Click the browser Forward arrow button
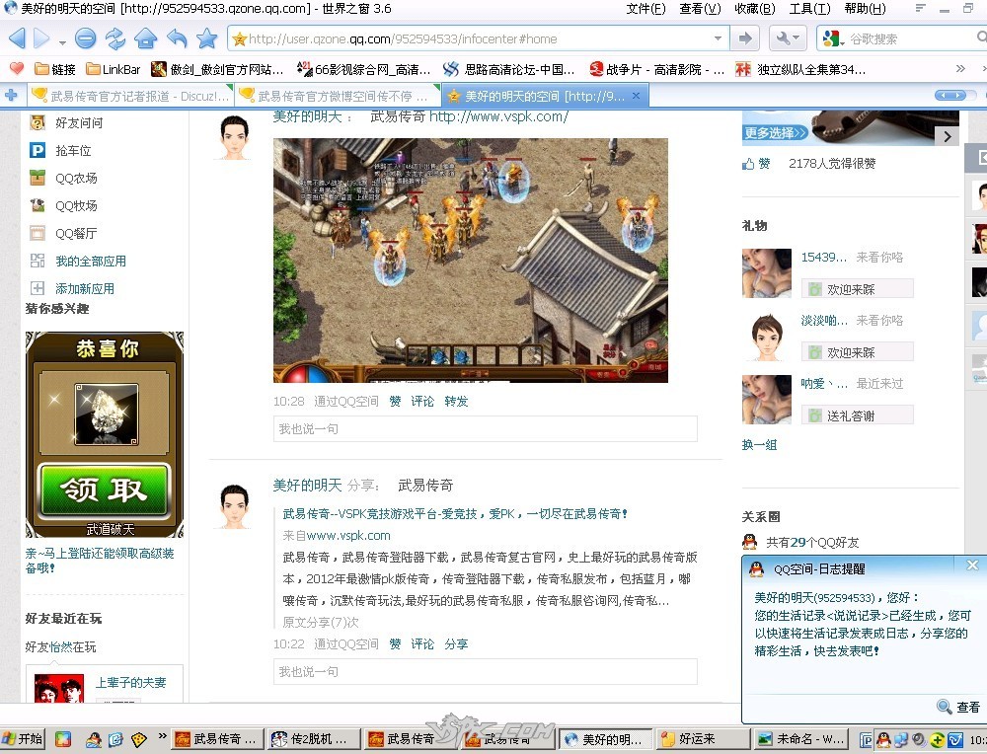Viewport: 987px width, 754px height. pyautogui.click(x=41, y=38)
